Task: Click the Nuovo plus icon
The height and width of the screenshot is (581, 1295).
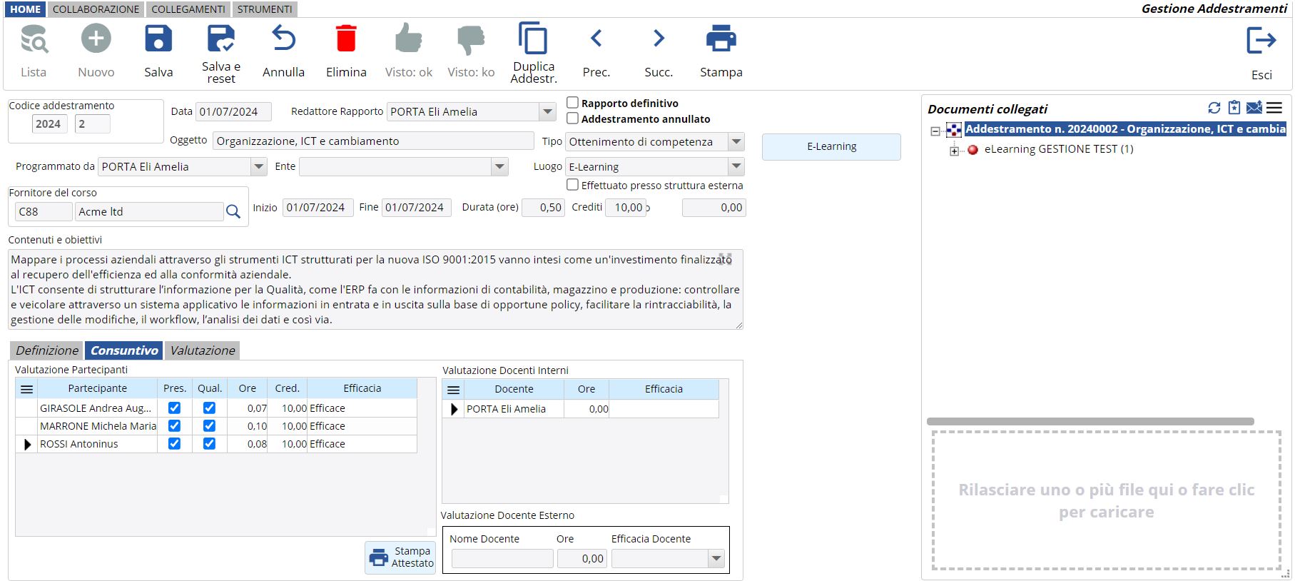Action: pos(96,39)
